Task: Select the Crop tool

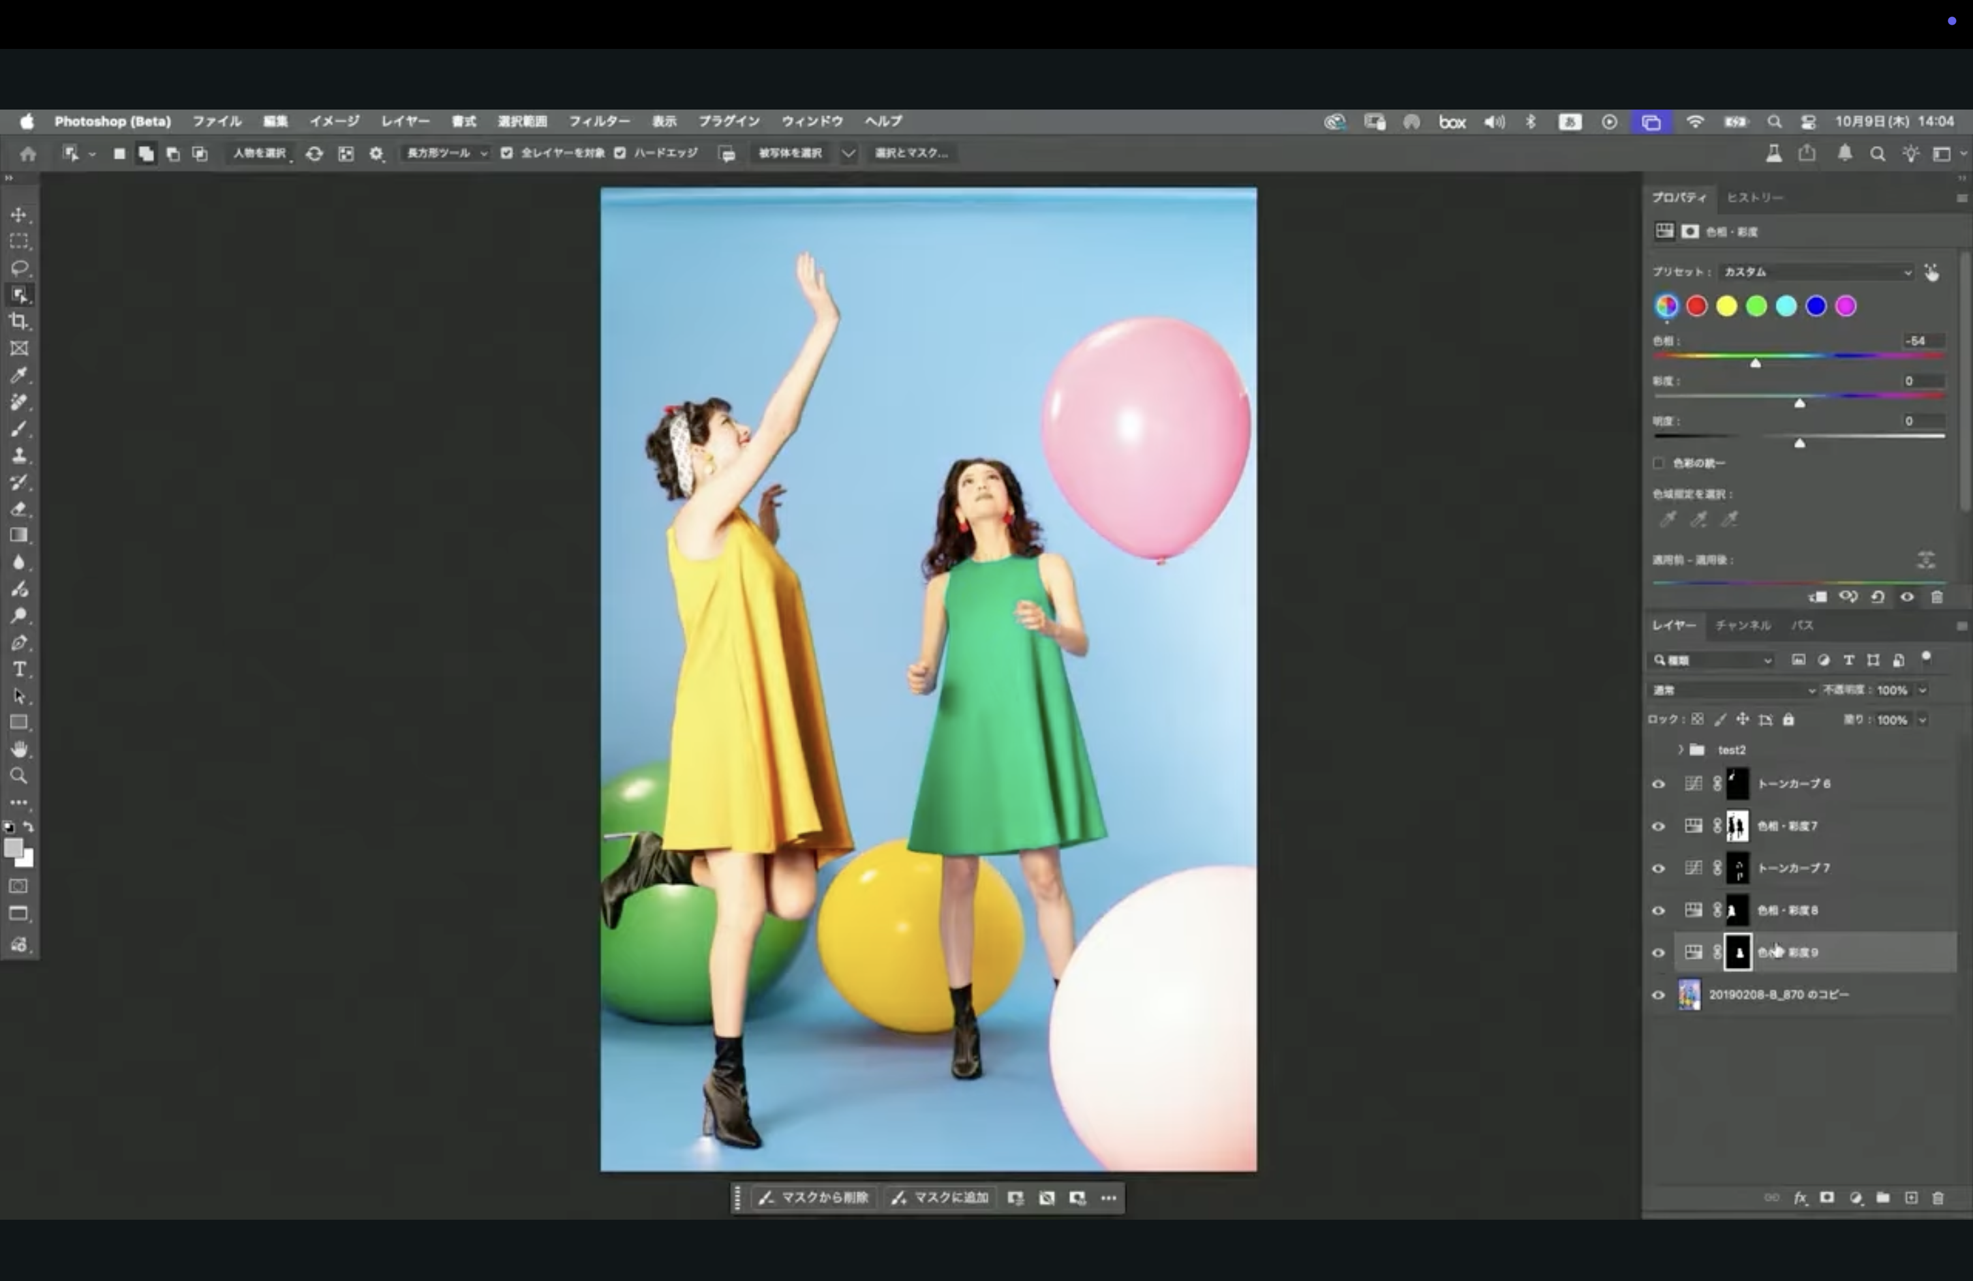Action: [x=19, y=322]
